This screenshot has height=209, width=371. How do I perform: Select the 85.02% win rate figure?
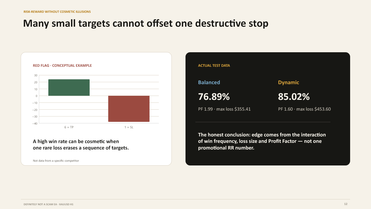tap(294, 97)
